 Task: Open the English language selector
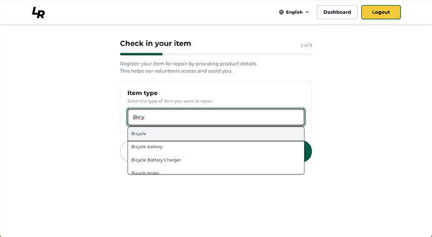[x=294, y=12]
